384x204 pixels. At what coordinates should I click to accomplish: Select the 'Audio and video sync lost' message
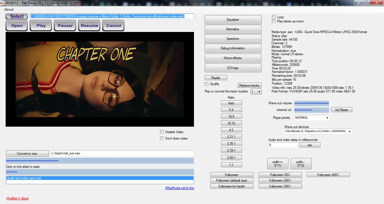click(x=100, y=178)
